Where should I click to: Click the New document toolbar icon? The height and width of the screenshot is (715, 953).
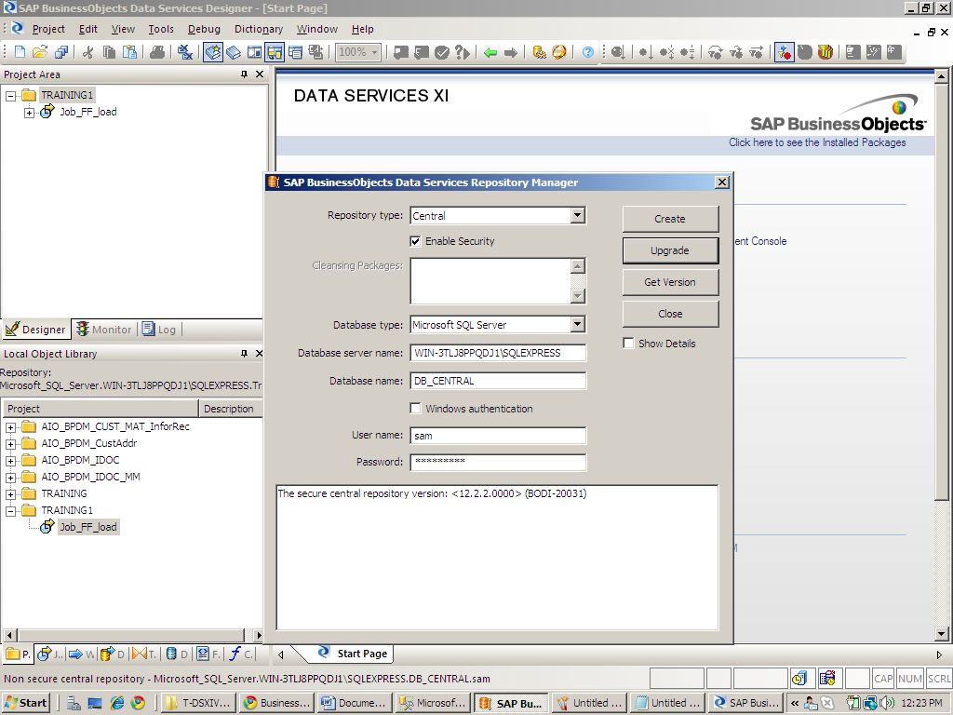(20, 52)
